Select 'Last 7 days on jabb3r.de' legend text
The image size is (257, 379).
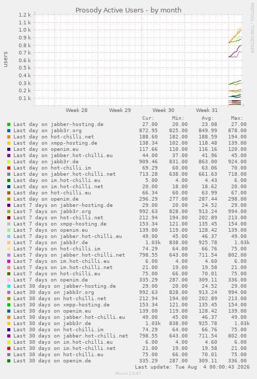pos(50,243)
